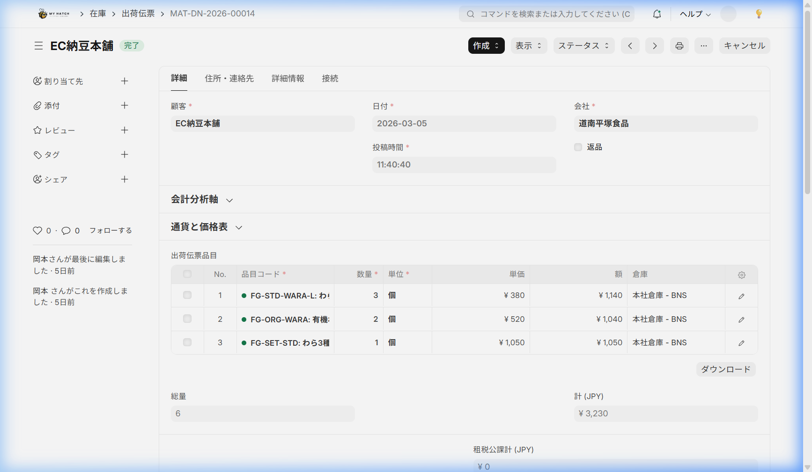Go to previous document with left arrow

[630, 46]
